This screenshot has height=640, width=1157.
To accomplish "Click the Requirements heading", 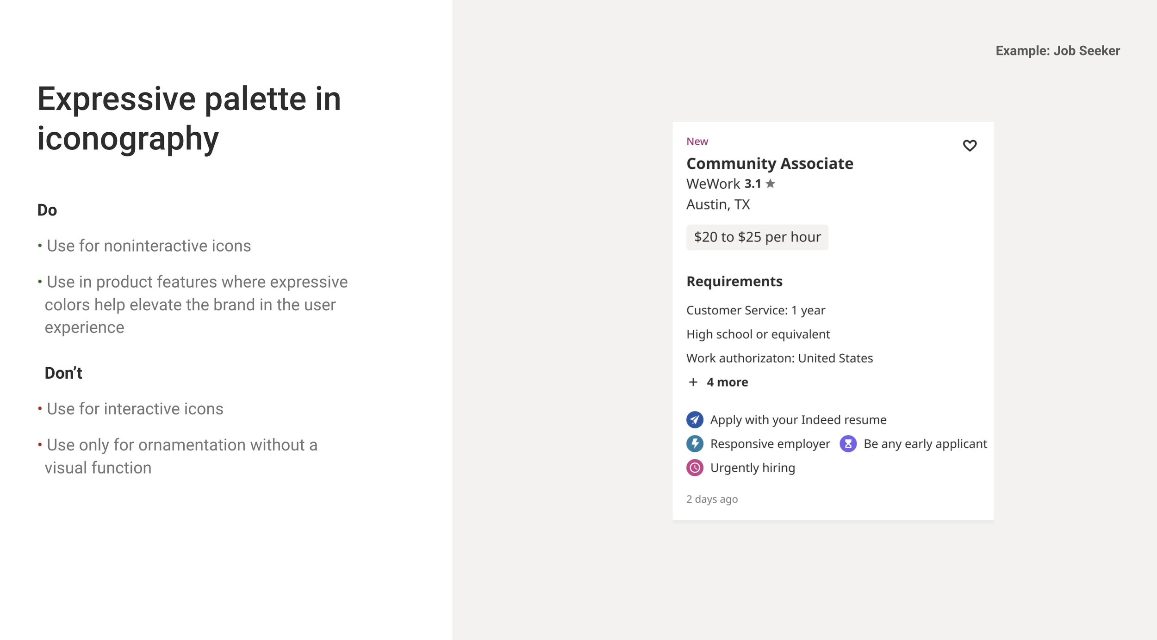I will click(734, 282).
